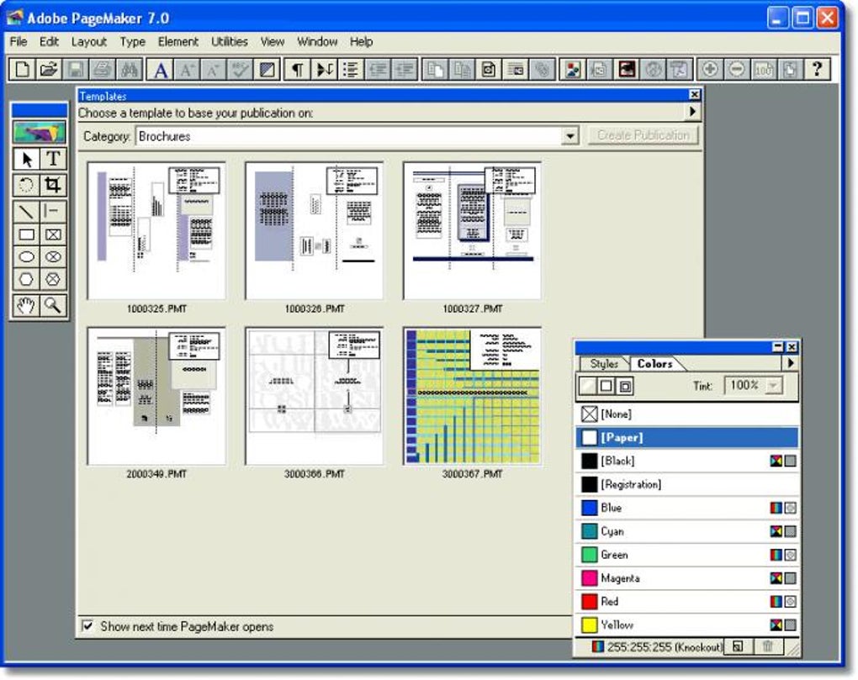
Task: Select the Polygon Frame tool
Action: coord(52,279)
